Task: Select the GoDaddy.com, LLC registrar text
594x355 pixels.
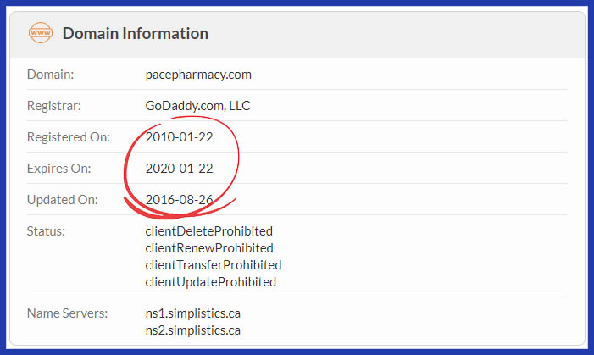Action: click(197, 106)
